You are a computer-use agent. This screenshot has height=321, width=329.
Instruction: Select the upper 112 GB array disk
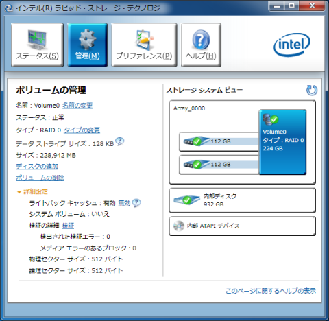pyautogui.click(x=219, y=141)
